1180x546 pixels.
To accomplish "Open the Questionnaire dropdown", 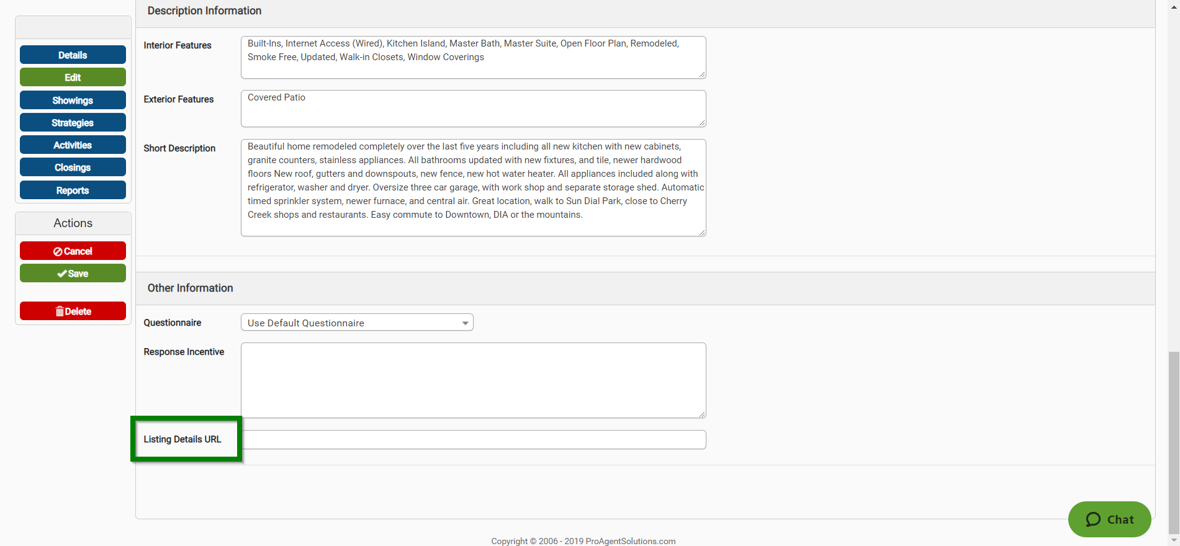I will [357, 323].
